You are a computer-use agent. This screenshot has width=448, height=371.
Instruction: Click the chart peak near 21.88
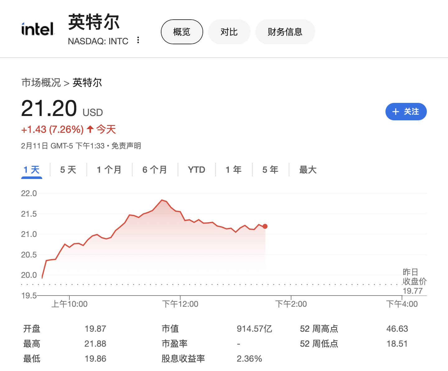click(162, 200)
